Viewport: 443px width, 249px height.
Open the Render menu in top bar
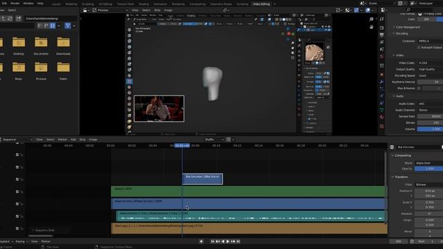15,3
